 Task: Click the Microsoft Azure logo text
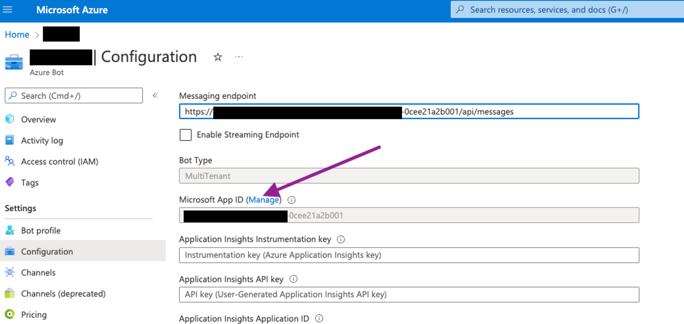pyautogui.click(x=72, y=10)
